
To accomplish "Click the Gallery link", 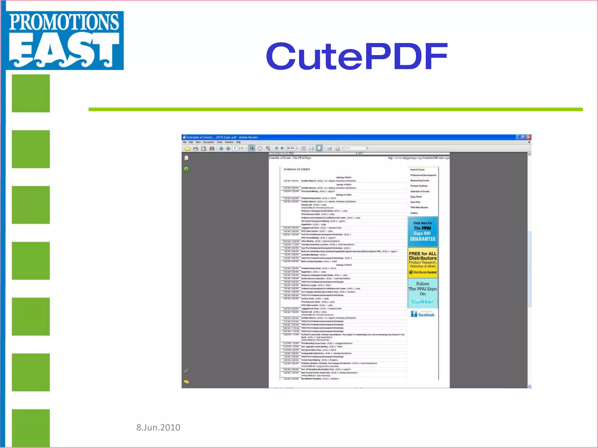I will [414, 213].
